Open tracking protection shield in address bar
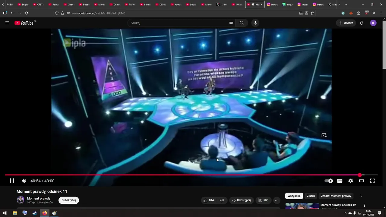Image resolution: width=386 pixels, height=217 pixels. [x=57, y=13]
